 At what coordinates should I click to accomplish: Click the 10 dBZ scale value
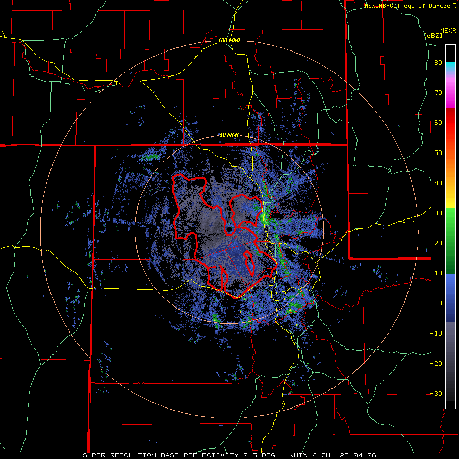point(438,273)
